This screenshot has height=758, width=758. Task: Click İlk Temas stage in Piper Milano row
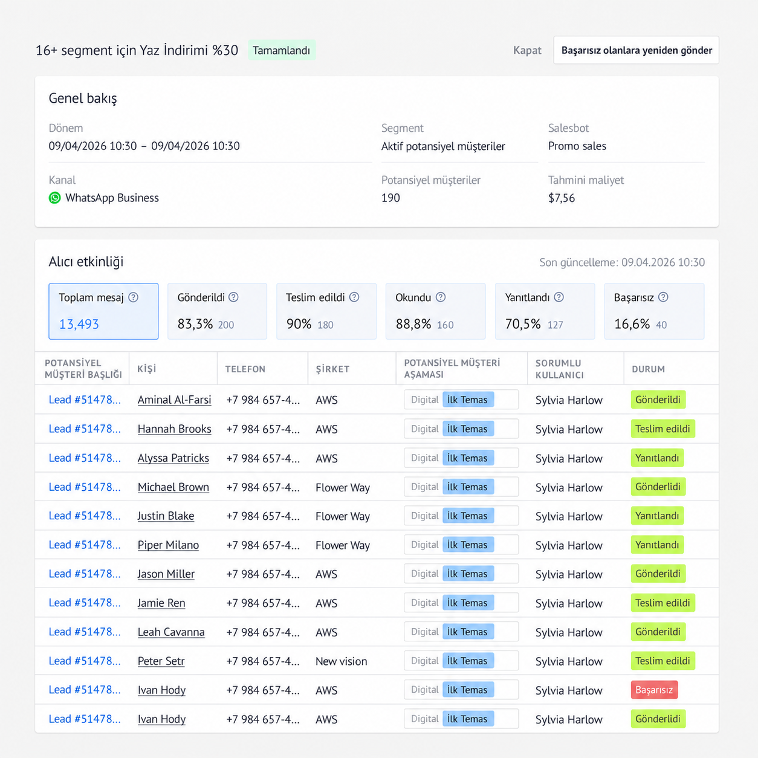[x=468, y=545]
